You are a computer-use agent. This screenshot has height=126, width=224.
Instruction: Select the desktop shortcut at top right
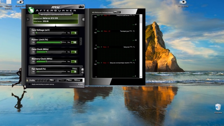183,4
